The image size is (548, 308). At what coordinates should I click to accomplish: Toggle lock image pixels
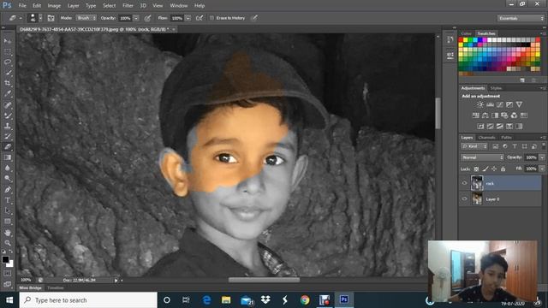pyautogui.click(x=485, y=169)
